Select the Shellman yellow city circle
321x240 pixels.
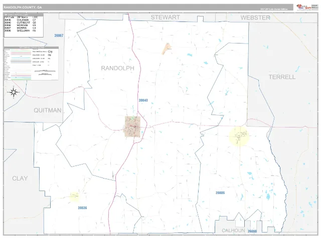239,136
